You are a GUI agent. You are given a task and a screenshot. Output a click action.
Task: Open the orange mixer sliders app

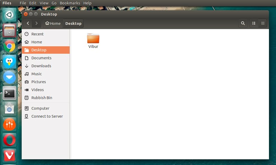coord(9,124)
